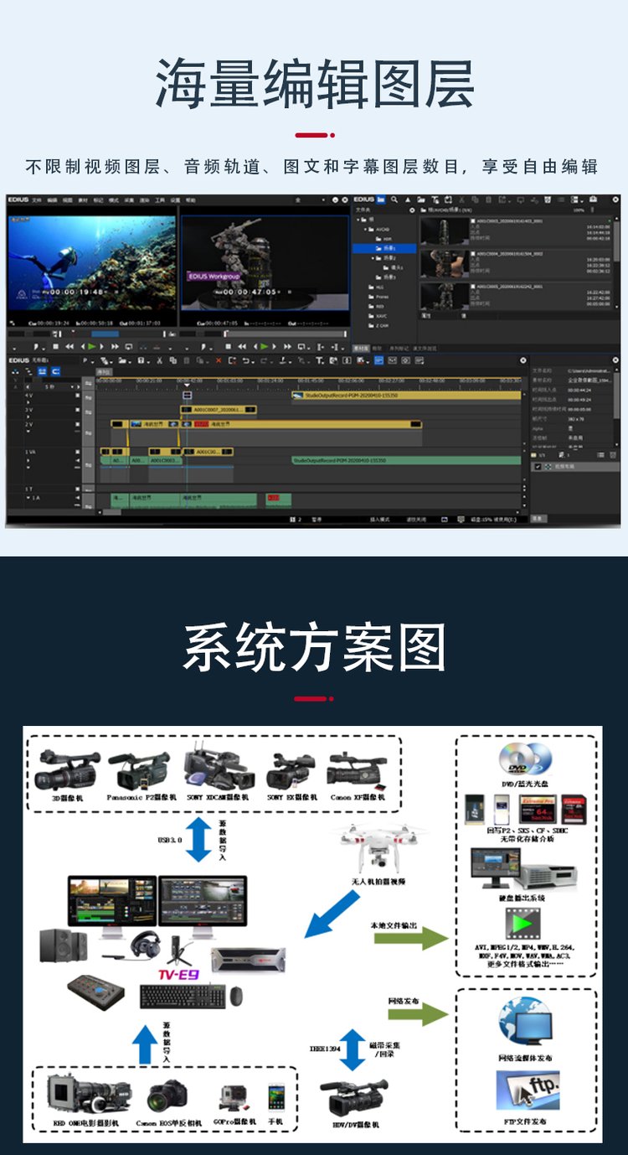Select the scissors cut icon in timeline toolbar
Screen dimensions: 628x1155
(x=159, y=360)
